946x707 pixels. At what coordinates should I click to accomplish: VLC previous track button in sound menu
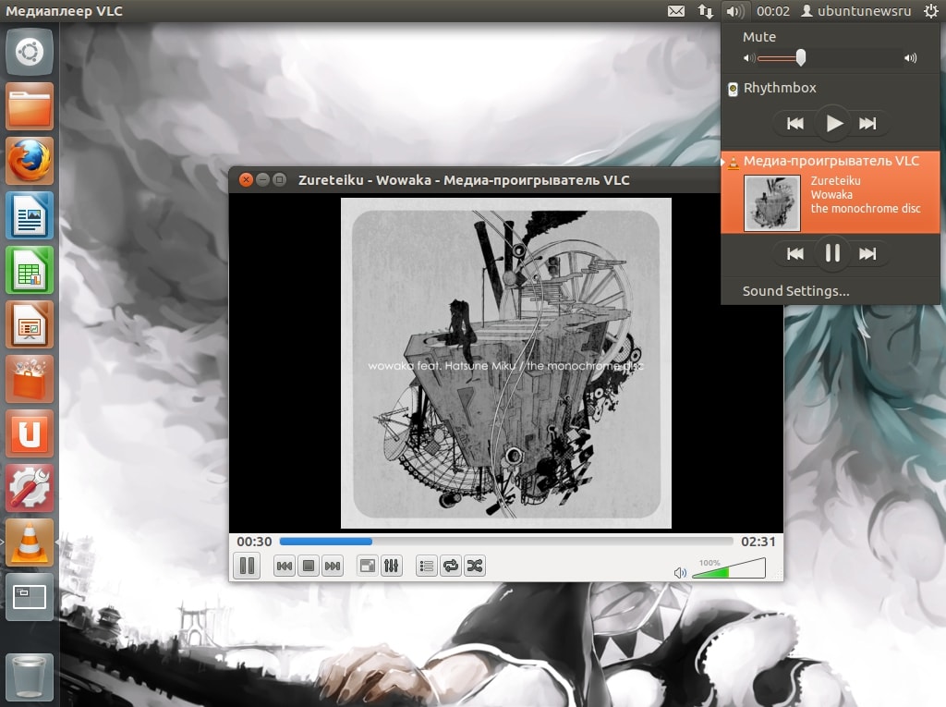795,253
